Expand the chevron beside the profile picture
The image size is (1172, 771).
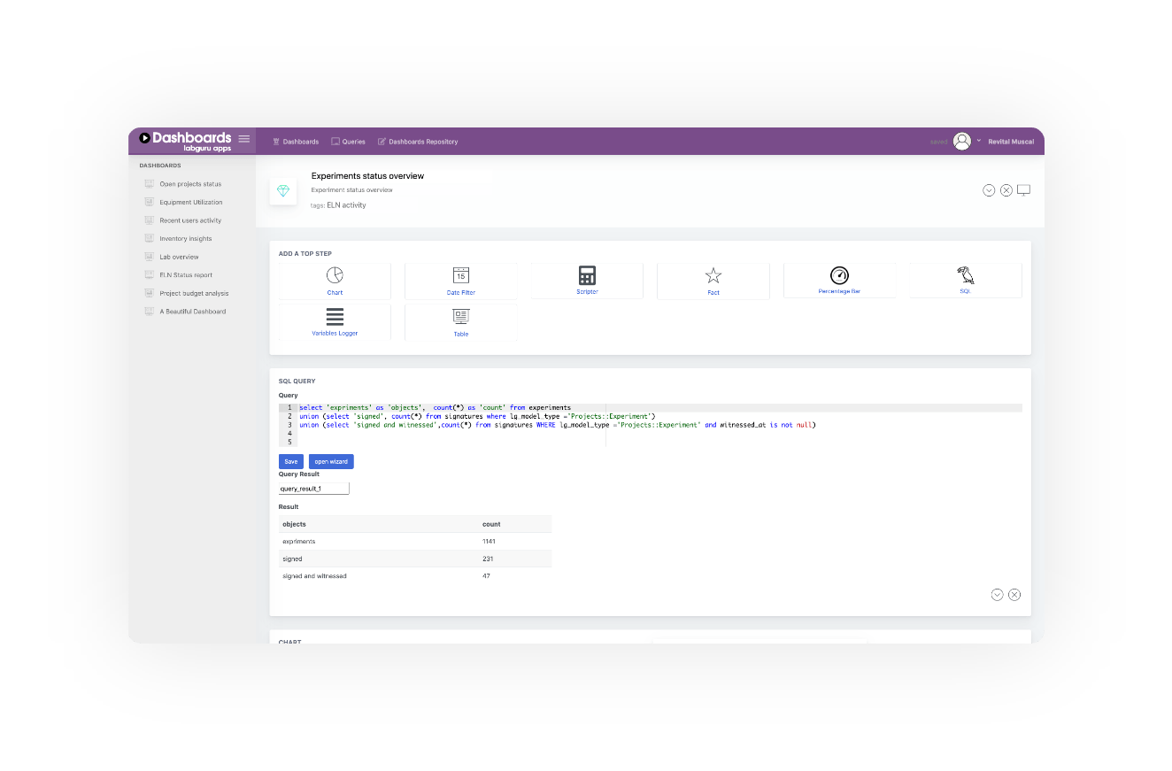(x=978, y=140)
